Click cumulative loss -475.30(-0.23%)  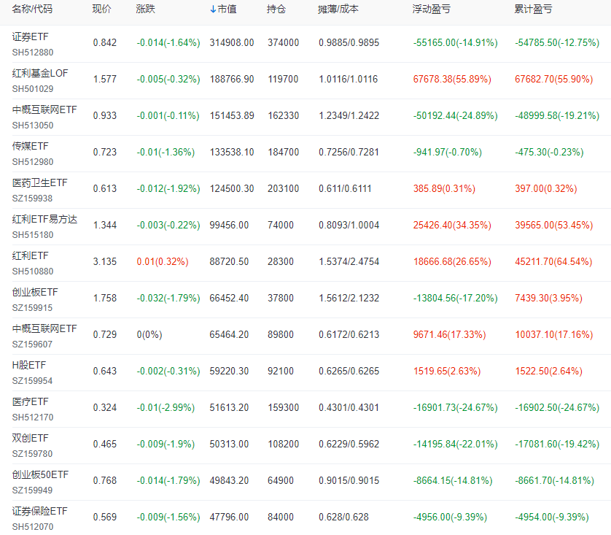tap(550, 152)
